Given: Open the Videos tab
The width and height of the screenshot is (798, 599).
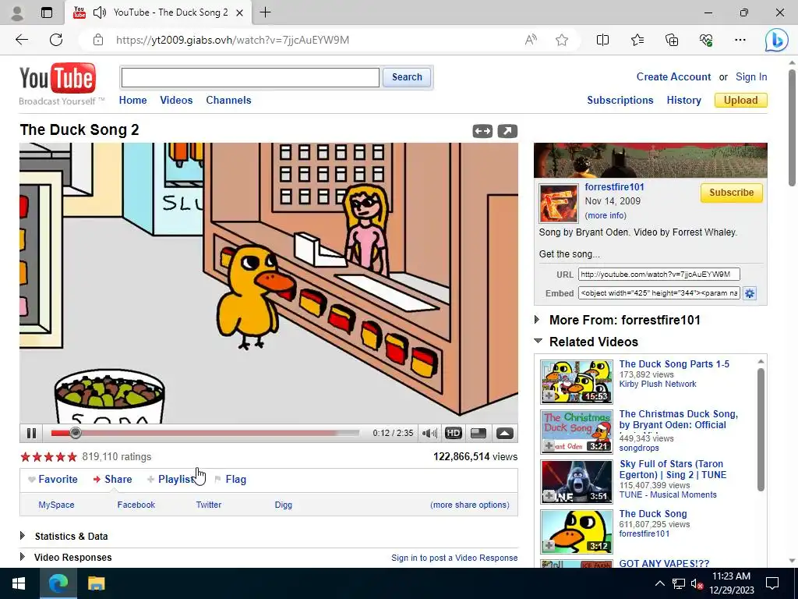Looking at the screenshot, I should tap(176, 100).
